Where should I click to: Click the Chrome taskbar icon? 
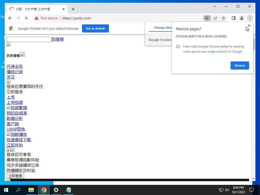[44, 190]
